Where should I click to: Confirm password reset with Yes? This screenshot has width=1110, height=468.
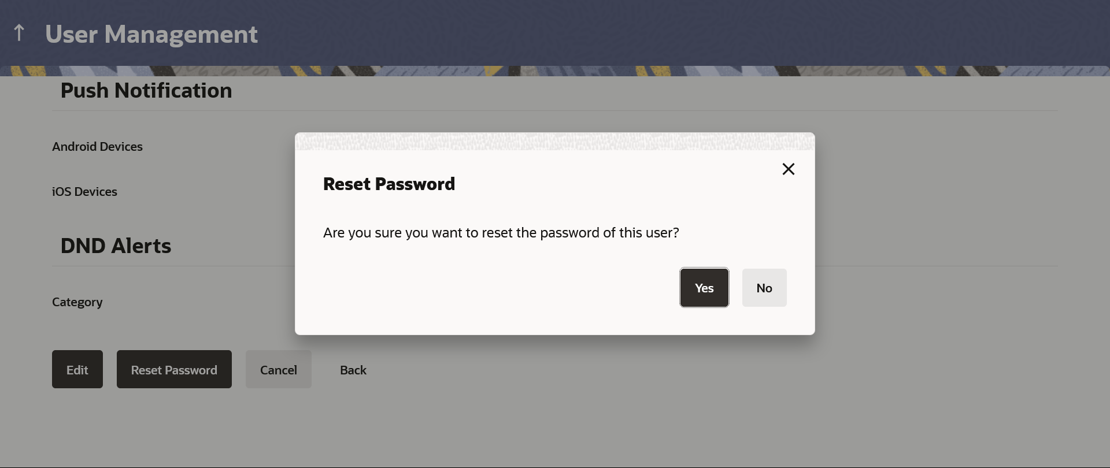[704, 288]
